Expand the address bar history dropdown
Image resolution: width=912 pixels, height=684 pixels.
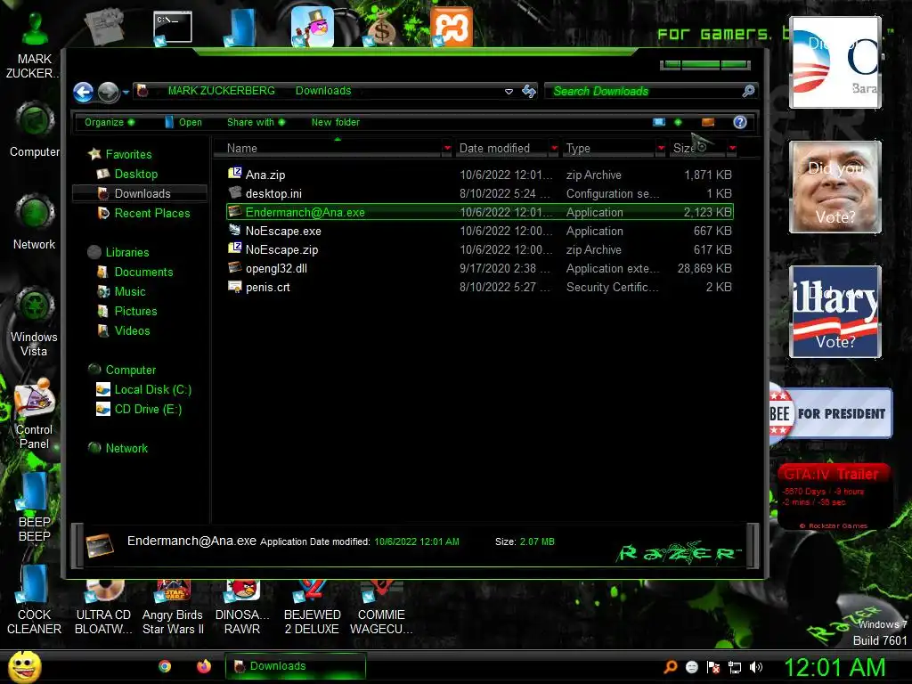point(509,92)
